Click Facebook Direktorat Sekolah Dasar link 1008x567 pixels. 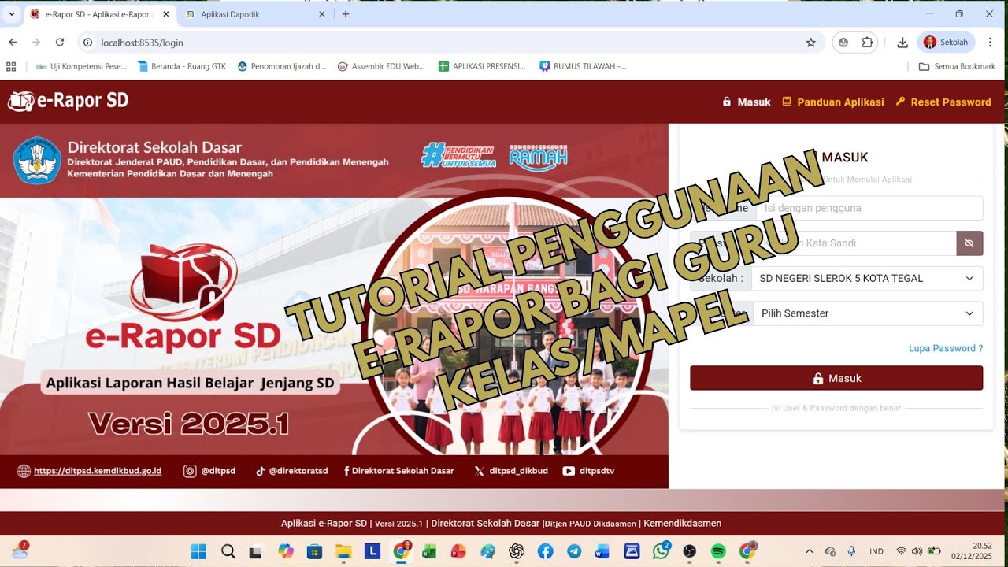point(399,471)
